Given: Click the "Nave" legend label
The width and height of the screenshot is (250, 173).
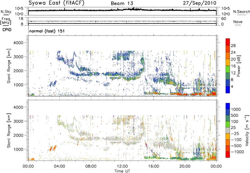Looking at the screenshot, I should pyautogui.click(x=238, y=22).
